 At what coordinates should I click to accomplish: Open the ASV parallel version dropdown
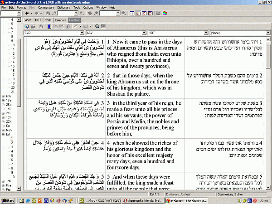click(144, 33)
